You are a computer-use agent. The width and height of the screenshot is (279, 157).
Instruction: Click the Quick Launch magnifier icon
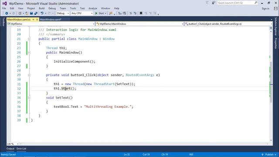(256, 3)
